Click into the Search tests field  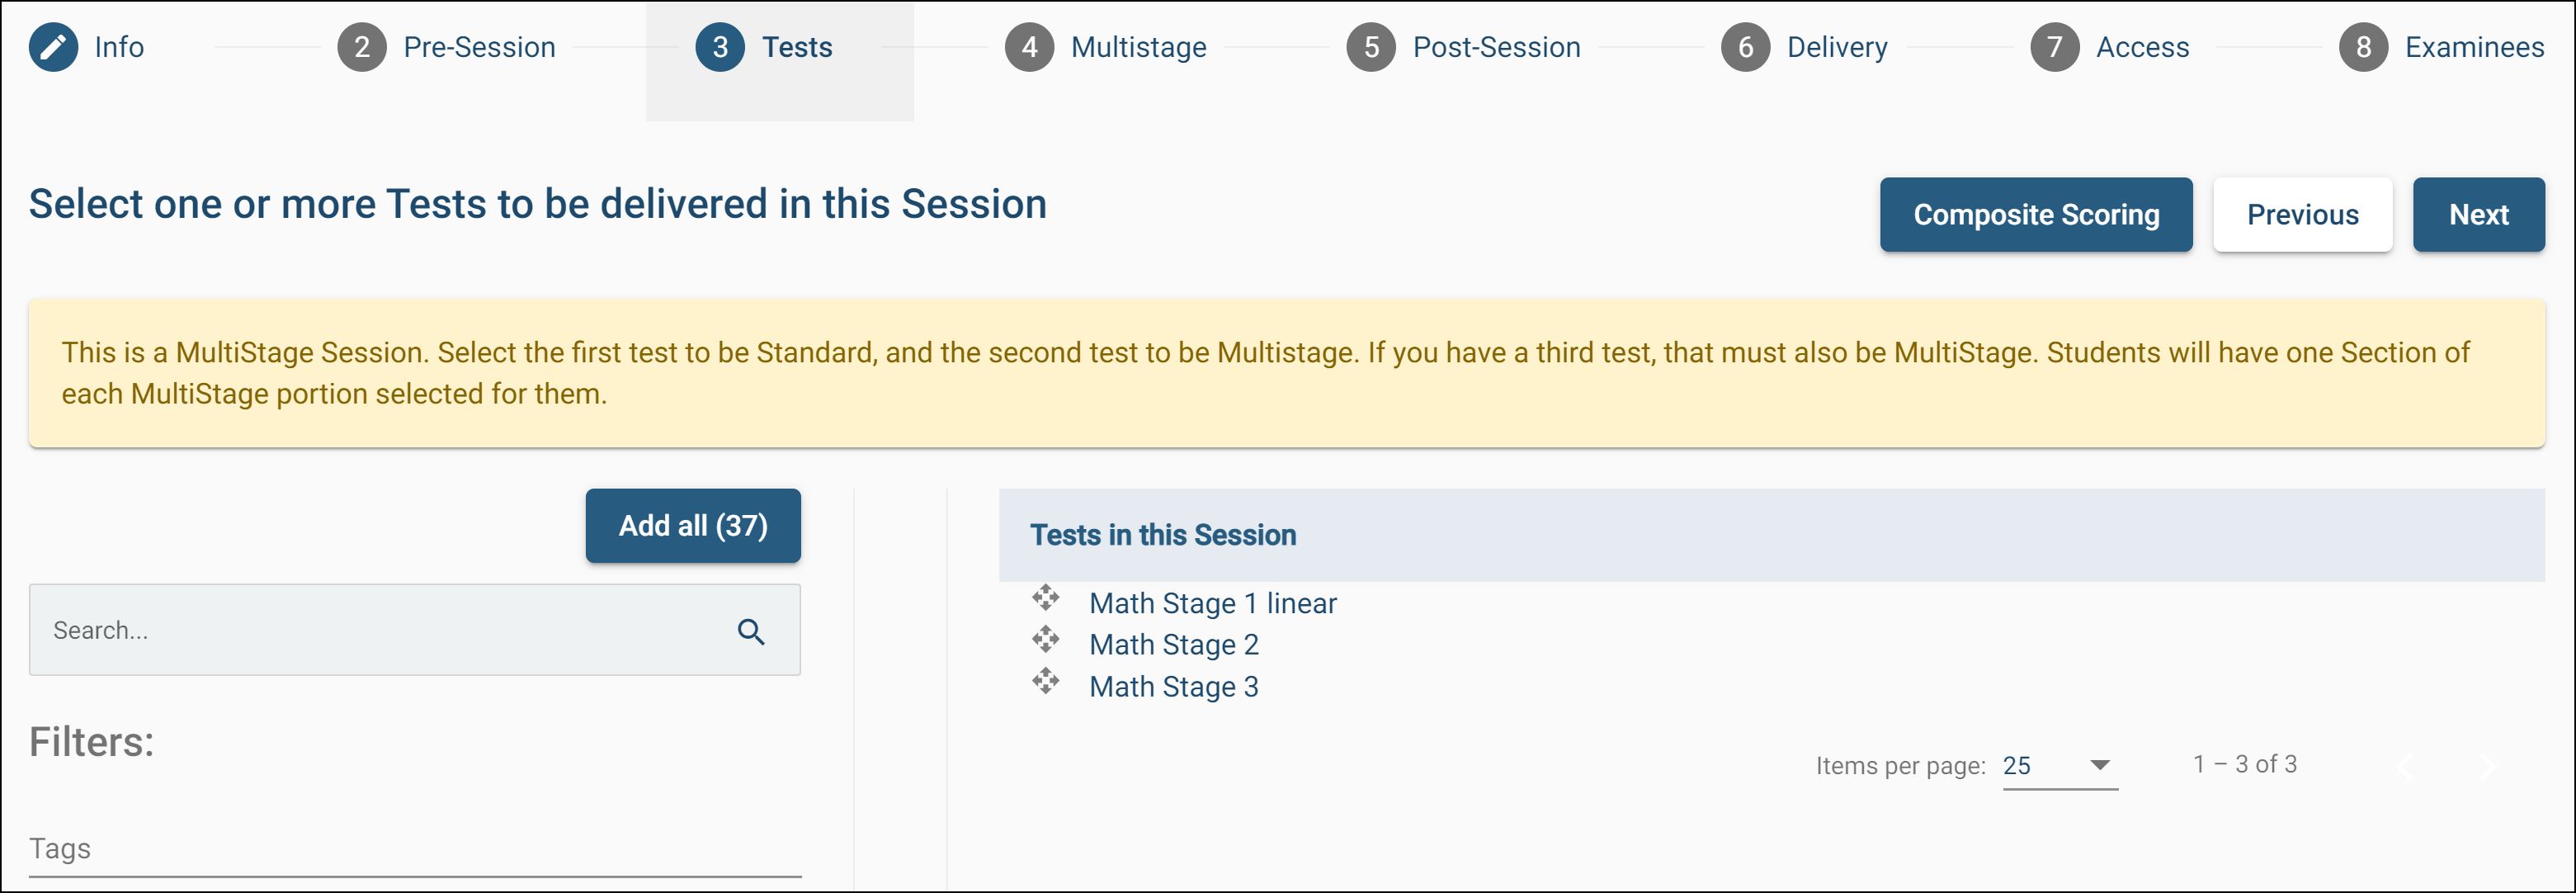(x=380, y=631)
